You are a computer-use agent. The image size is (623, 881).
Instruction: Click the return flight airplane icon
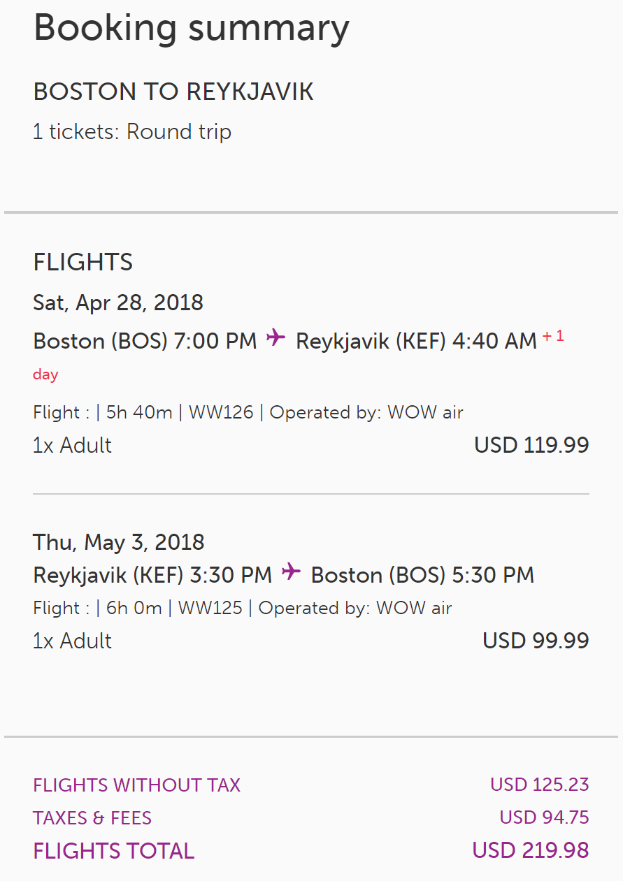pyautogui.click(x=291, y=573)
